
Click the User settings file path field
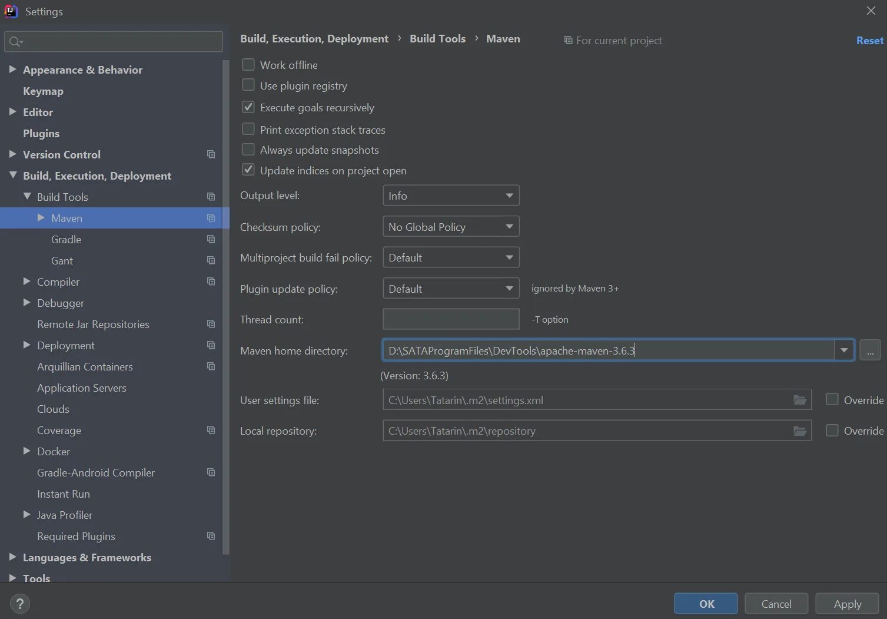[597, 400]
